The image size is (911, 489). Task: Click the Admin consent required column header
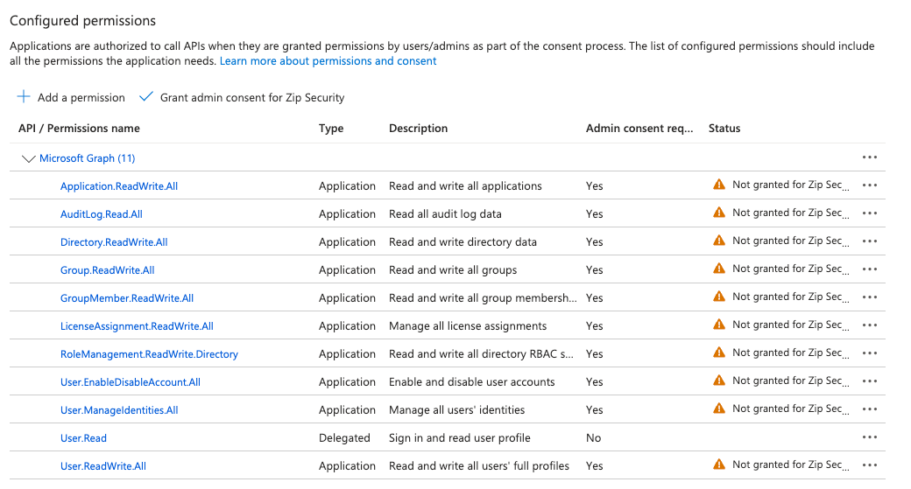click(639, 129)
